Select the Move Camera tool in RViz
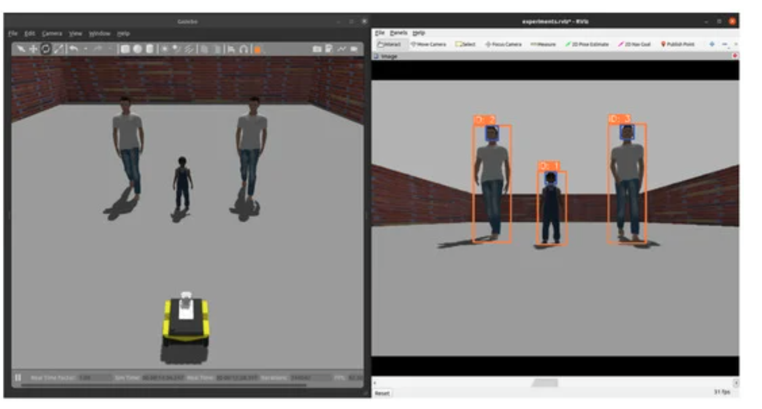 (429, 44)
